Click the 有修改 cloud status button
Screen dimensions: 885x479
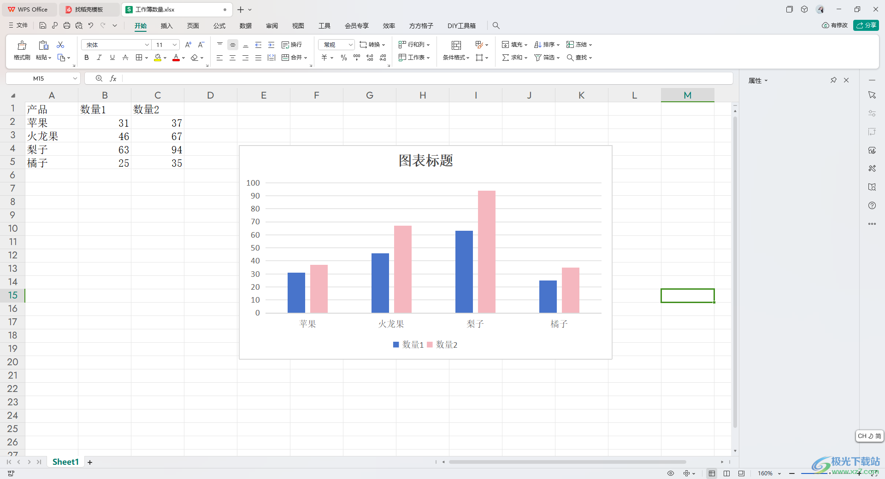[835, 25]
